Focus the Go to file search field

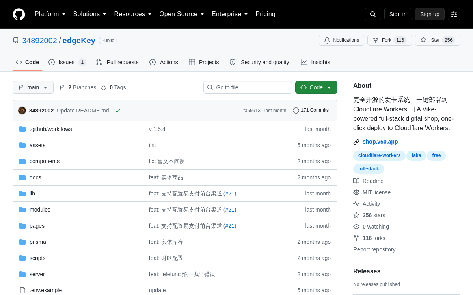(x=248, y=87)
